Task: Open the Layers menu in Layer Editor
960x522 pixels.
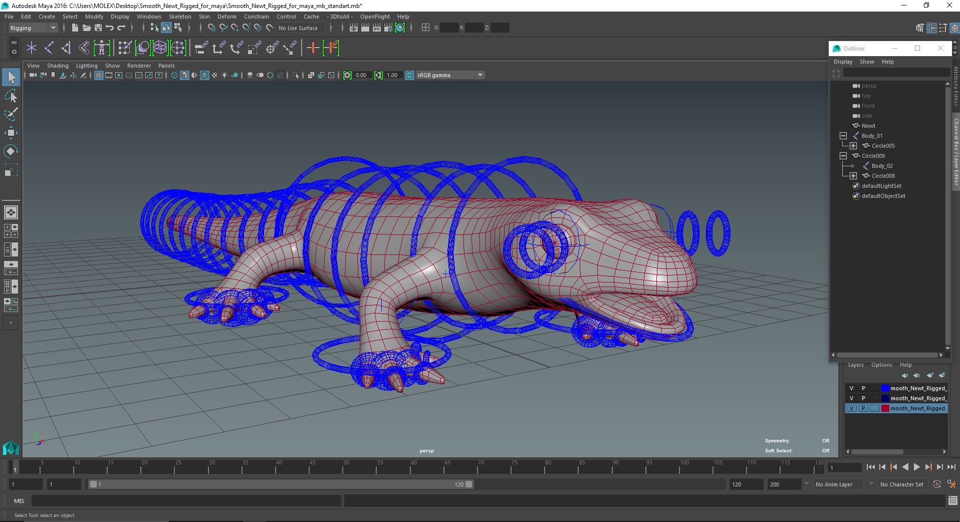Action: (856, 365)
